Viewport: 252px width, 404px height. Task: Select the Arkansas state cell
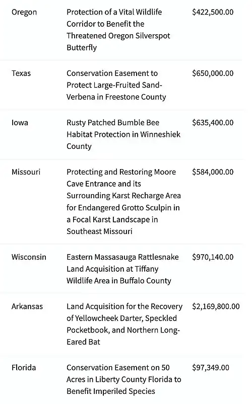(27, 306)
